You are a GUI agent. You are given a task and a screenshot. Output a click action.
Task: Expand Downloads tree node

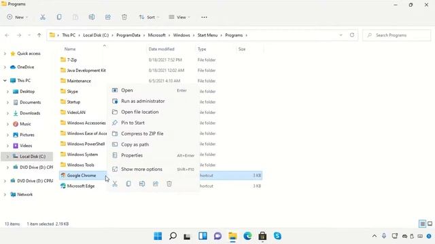pos(7,113)
